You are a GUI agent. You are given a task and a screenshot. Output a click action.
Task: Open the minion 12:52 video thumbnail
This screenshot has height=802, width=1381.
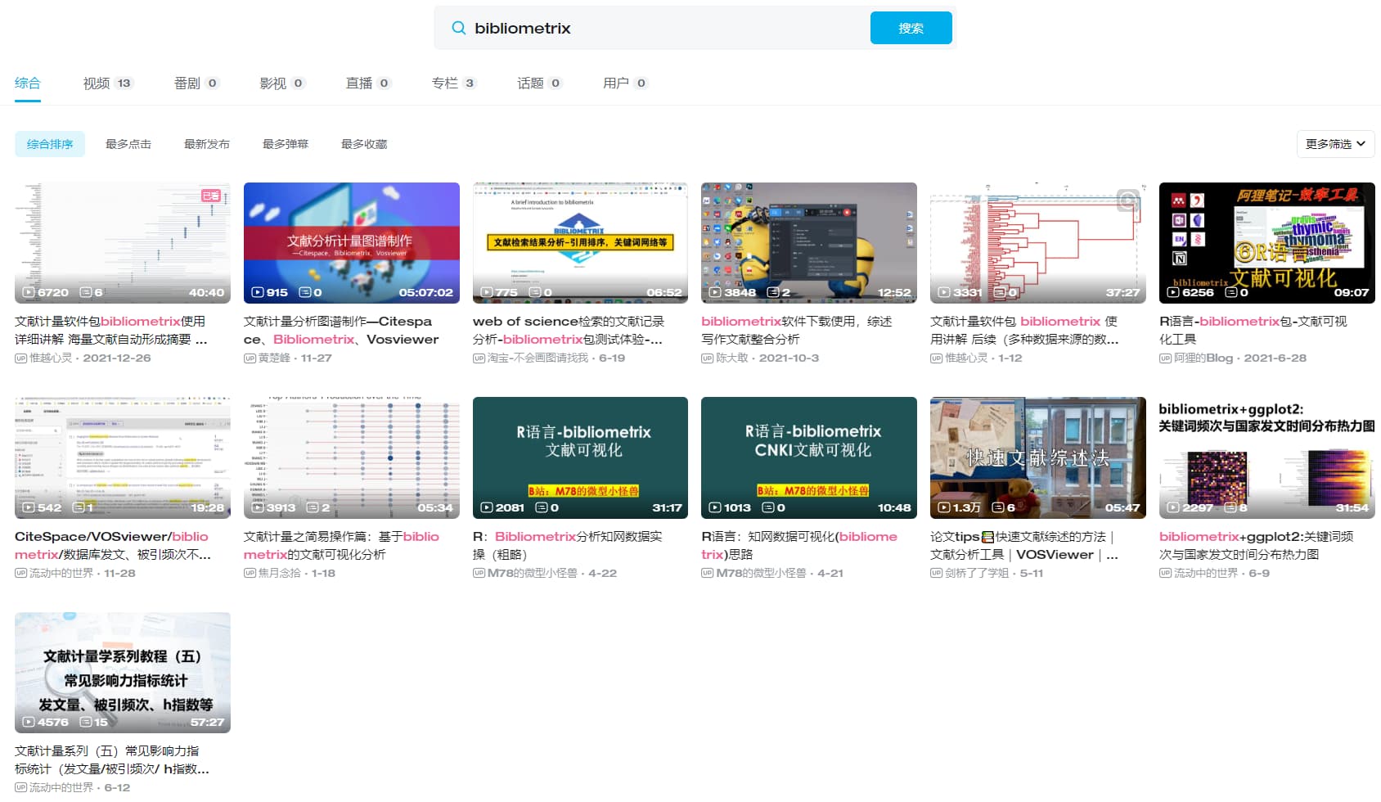(x=809, y=243)
